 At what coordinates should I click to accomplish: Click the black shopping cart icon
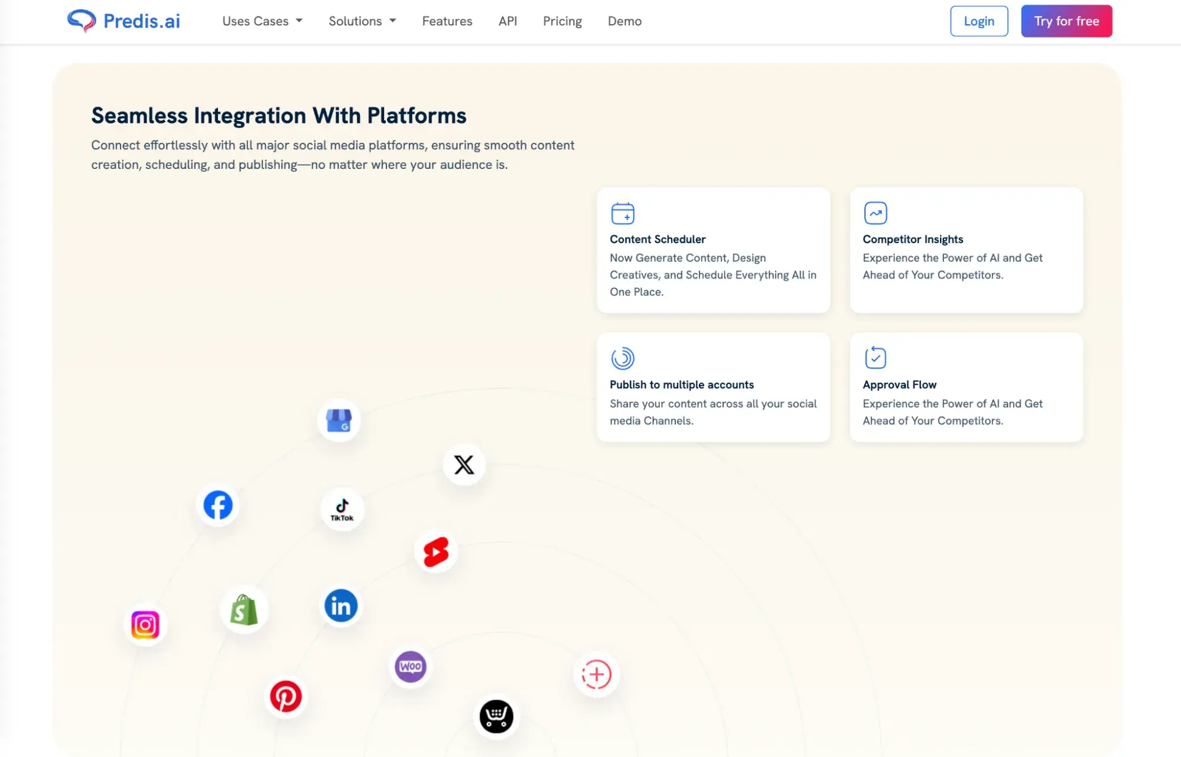[x=496, y=717]
